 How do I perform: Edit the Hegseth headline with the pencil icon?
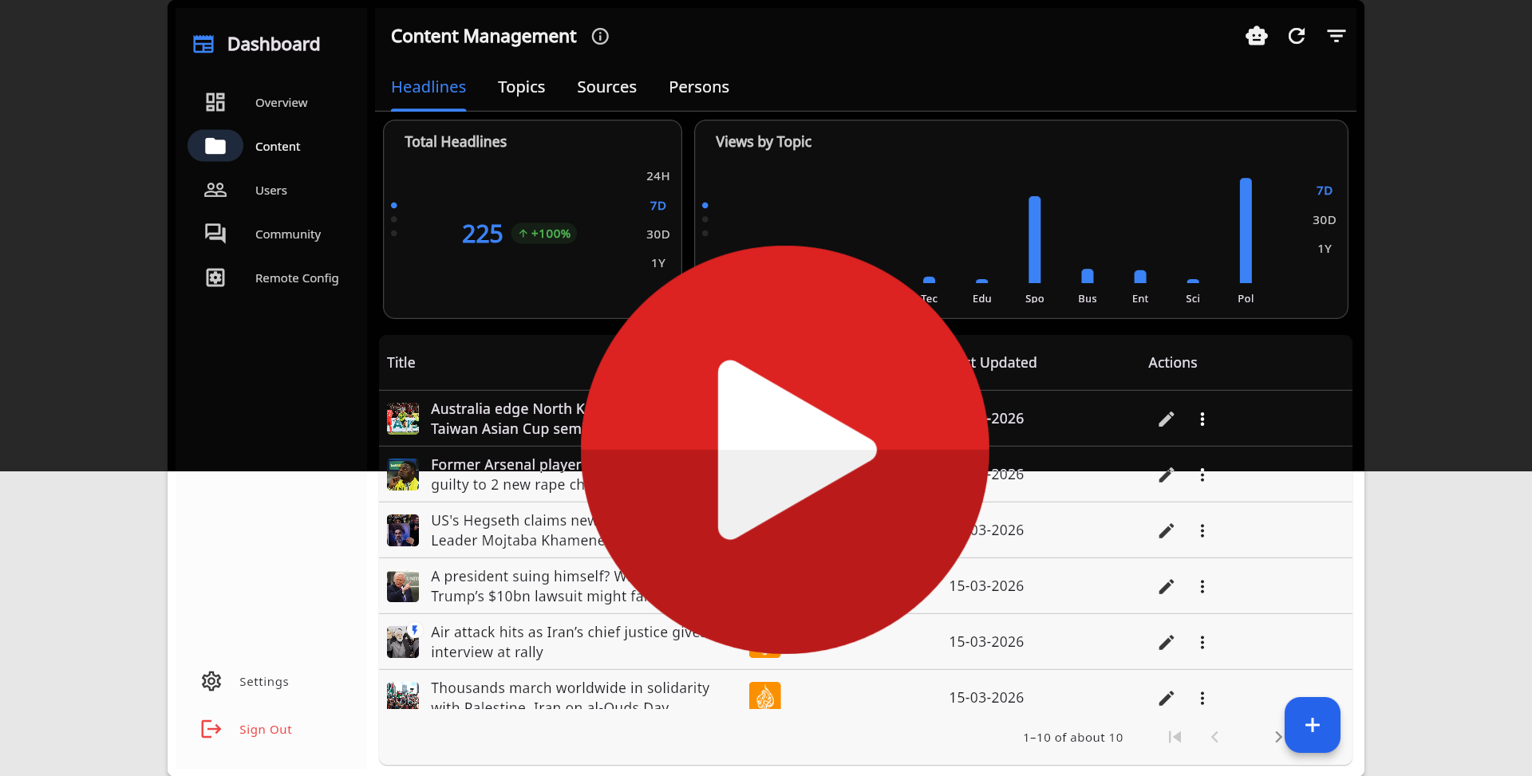click(x=1166, y=530)
